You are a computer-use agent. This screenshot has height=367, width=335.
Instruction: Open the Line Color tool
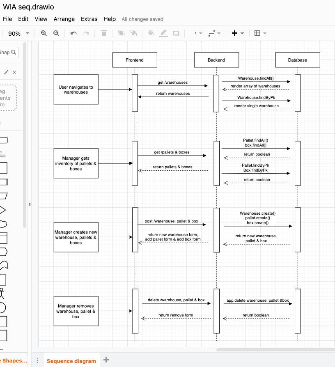(x=163, y=33)
